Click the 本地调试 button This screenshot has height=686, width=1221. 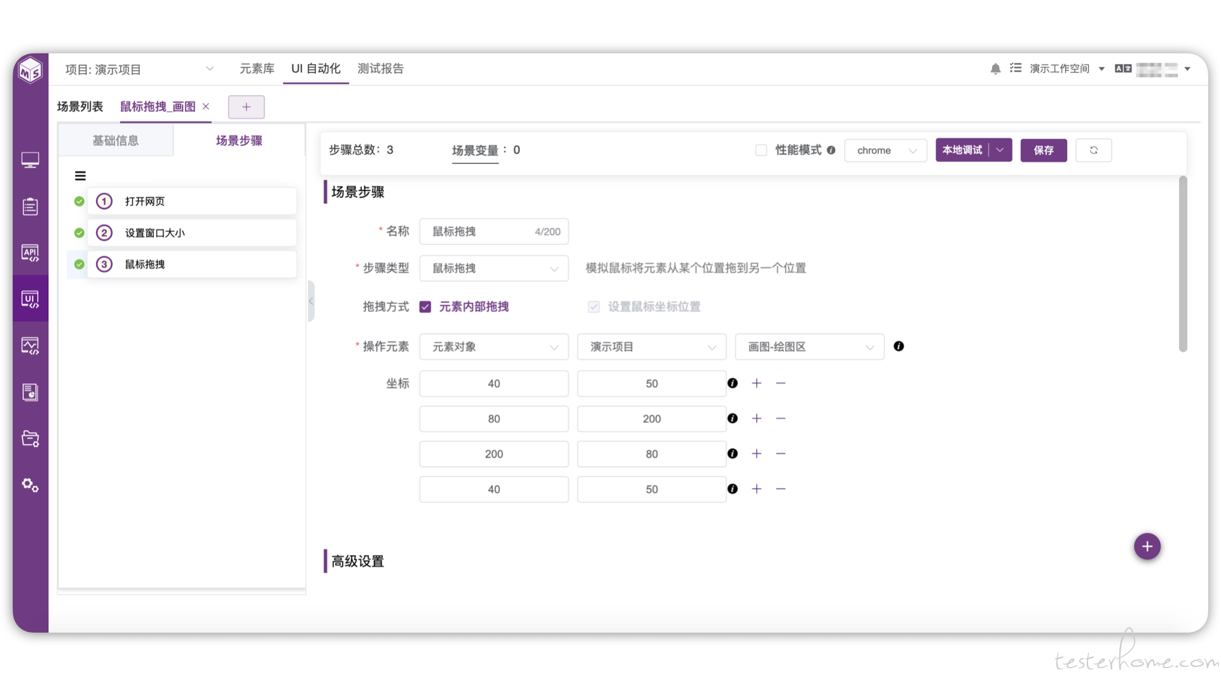coord(962,151)
